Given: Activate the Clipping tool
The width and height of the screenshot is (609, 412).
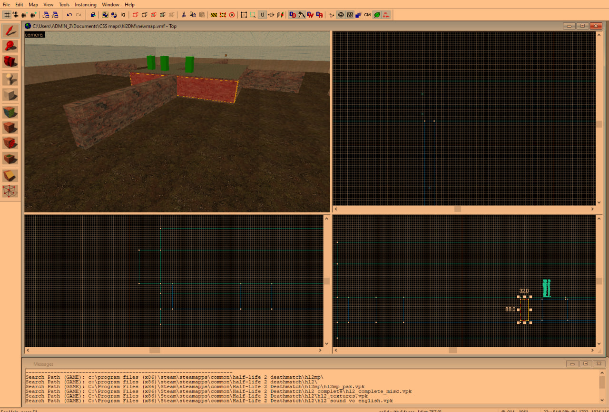Looking at the screenshot, I should [10, 175].
